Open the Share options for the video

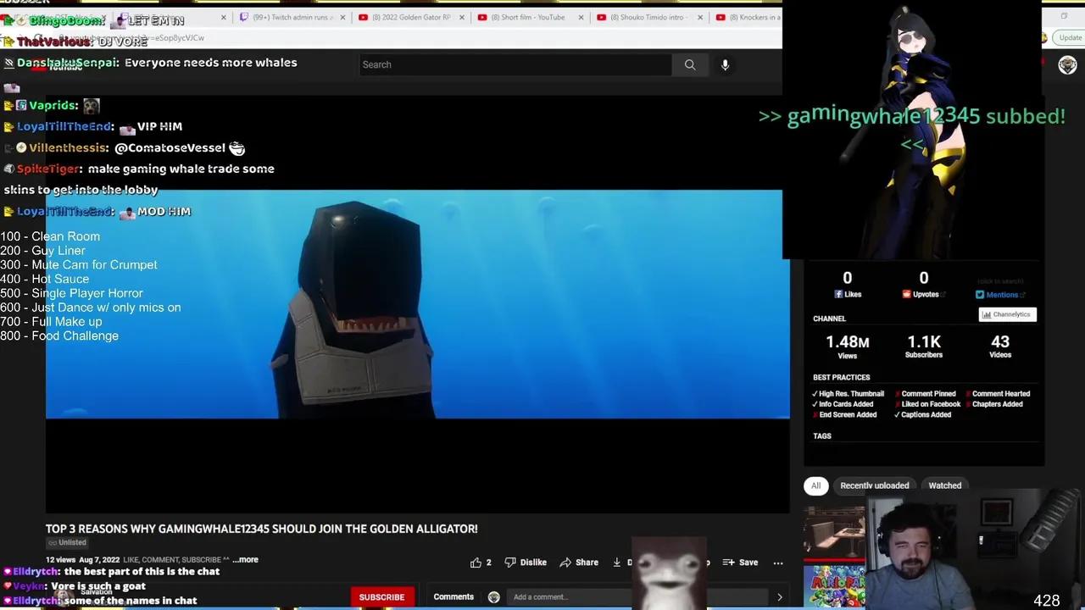(x=579, y=562)
